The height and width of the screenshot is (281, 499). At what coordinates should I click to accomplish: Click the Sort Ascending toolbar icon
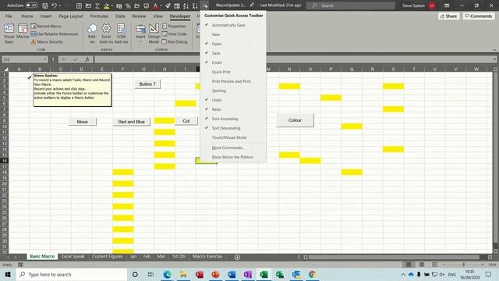[x=186, y=5]
